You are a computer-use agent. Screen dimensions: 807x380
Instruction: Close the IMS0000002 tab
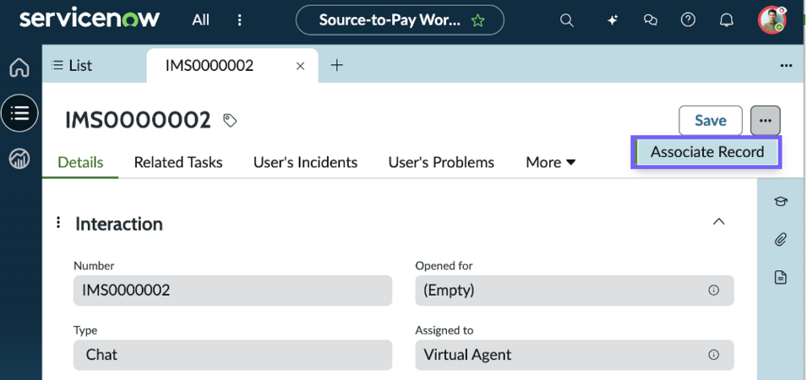(x=301, y=66)
